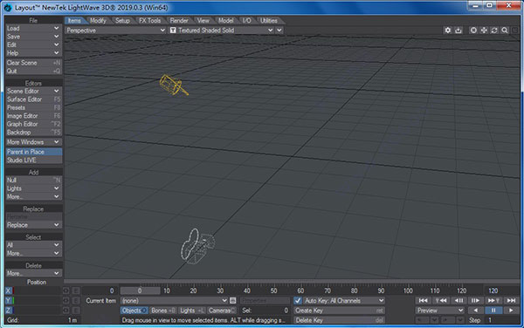Pause playback
Screen dimensions: 524x328
493,311
